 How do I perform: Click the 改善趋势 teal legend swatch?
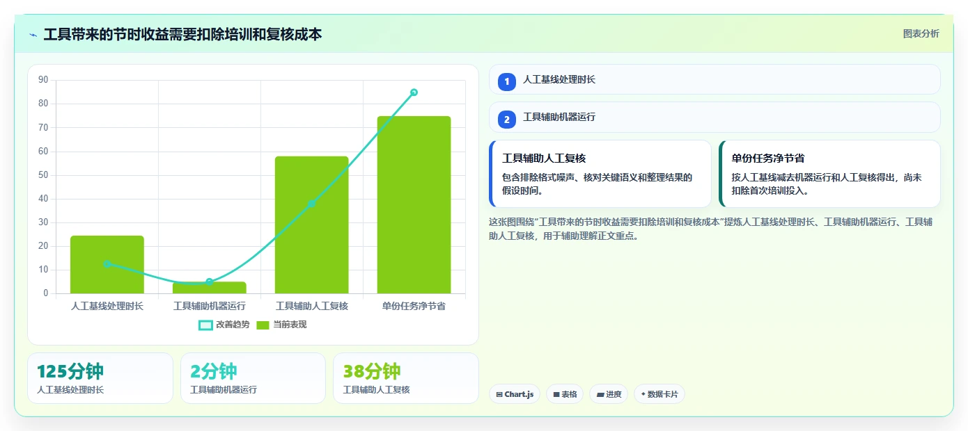(x=205, y=325)
